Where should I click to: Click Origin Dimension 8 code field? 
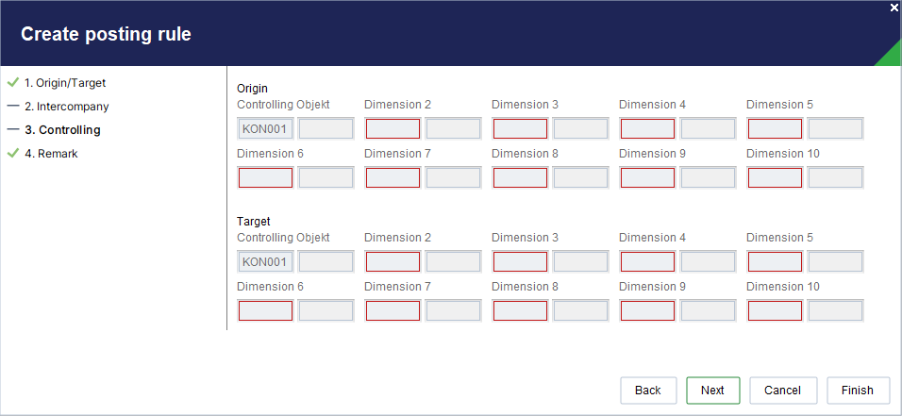(520, 177)
